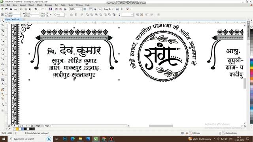
Task: Open Photoshop from the taskbar
Action: coord(65,139)
